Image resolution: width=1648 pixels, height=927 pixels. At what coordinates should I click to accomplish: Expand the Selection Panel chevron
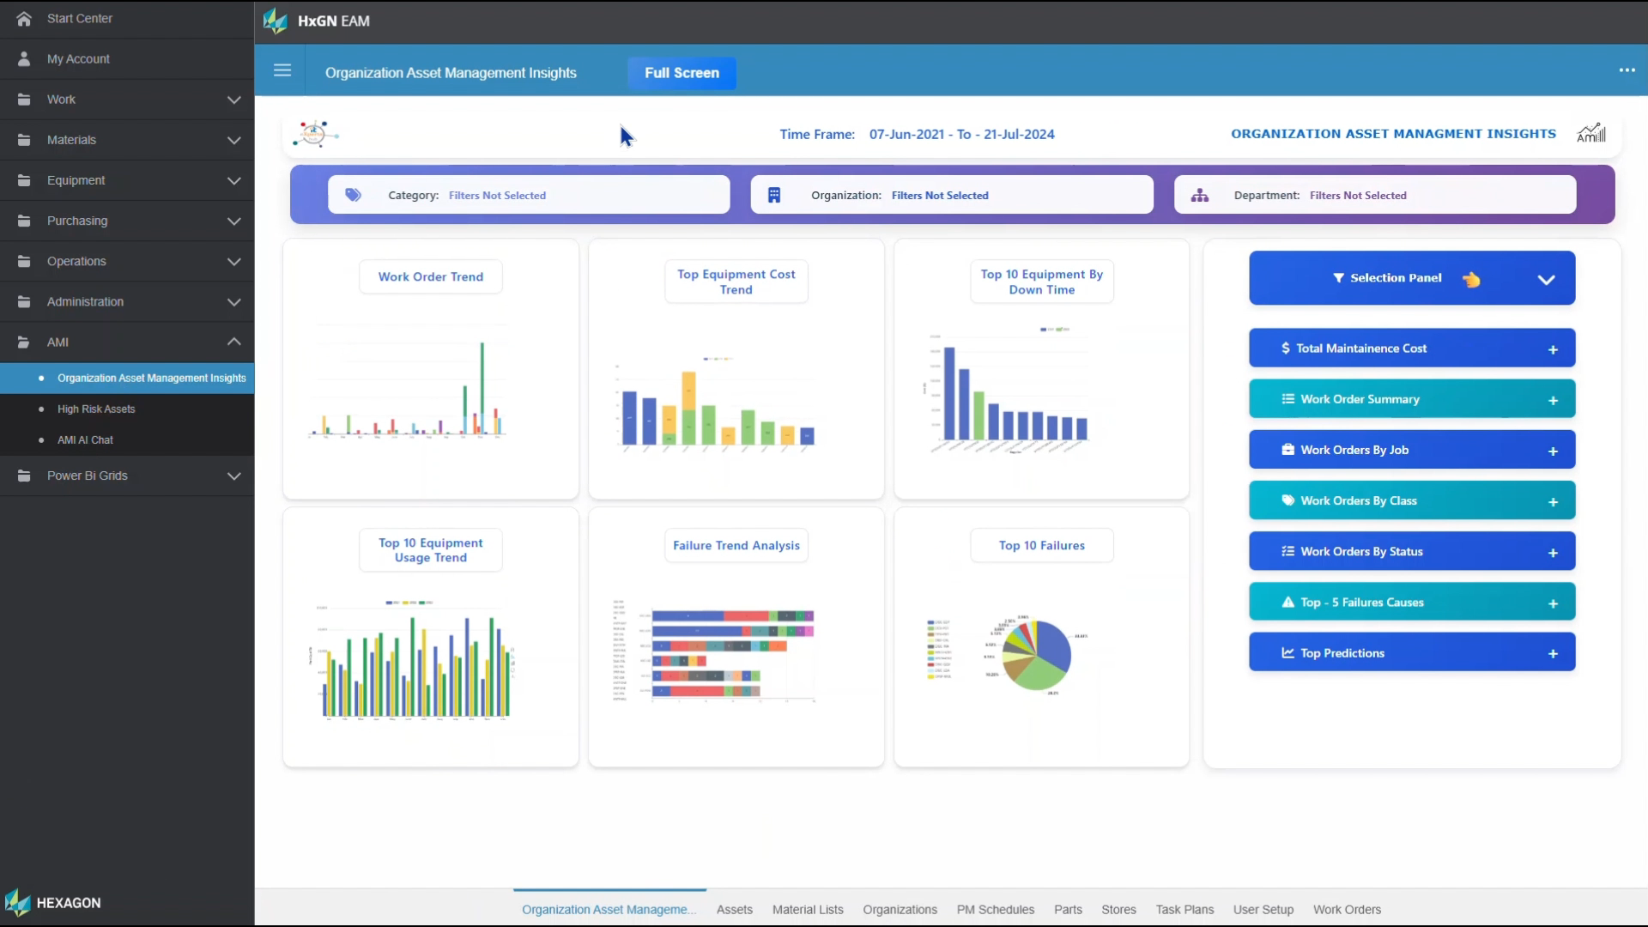point(1547,278)
